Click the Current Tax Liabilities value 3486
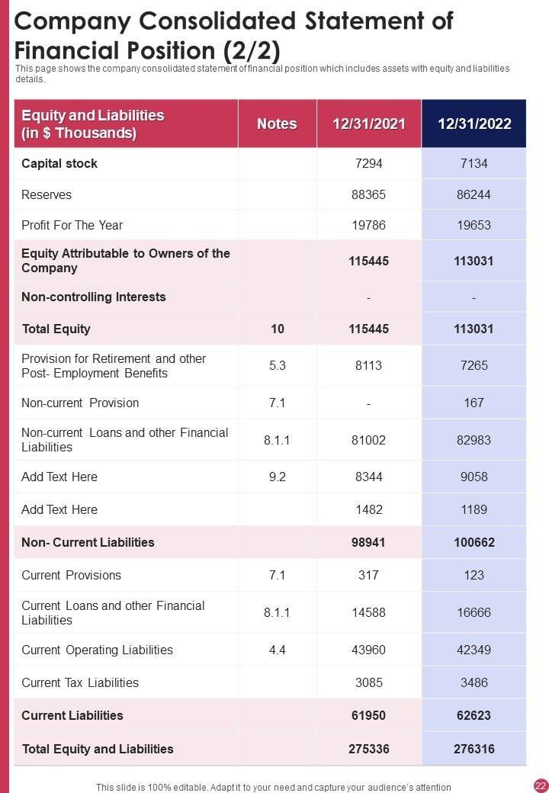Image resolution: width=549 pixels, height=793 pixels. click(x=474, y=682)
